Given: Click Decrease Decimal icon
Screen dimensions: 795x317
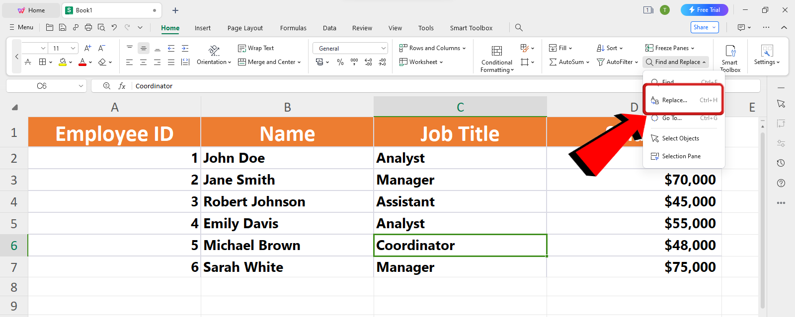Looking at the screenshot, I should (382, 62).
